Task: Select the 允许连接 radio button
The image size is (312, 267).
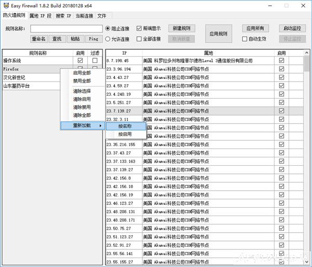Action: click(108, 38)
